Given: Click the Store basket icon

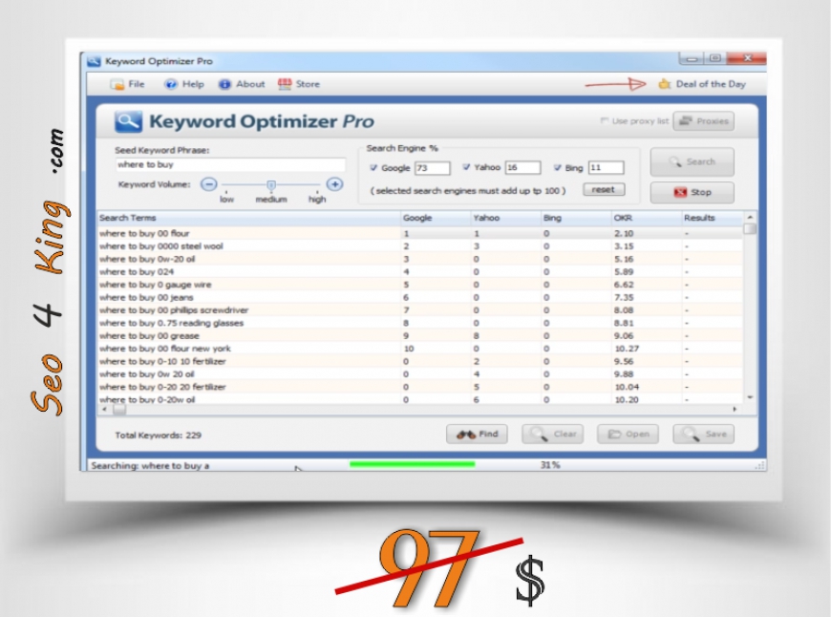Looking at the screenshot, I should (x=285, y=84).
